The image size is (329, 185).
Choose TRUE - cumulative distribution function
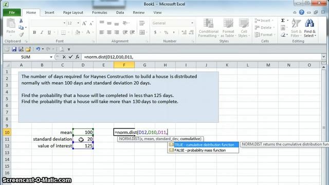203,145
